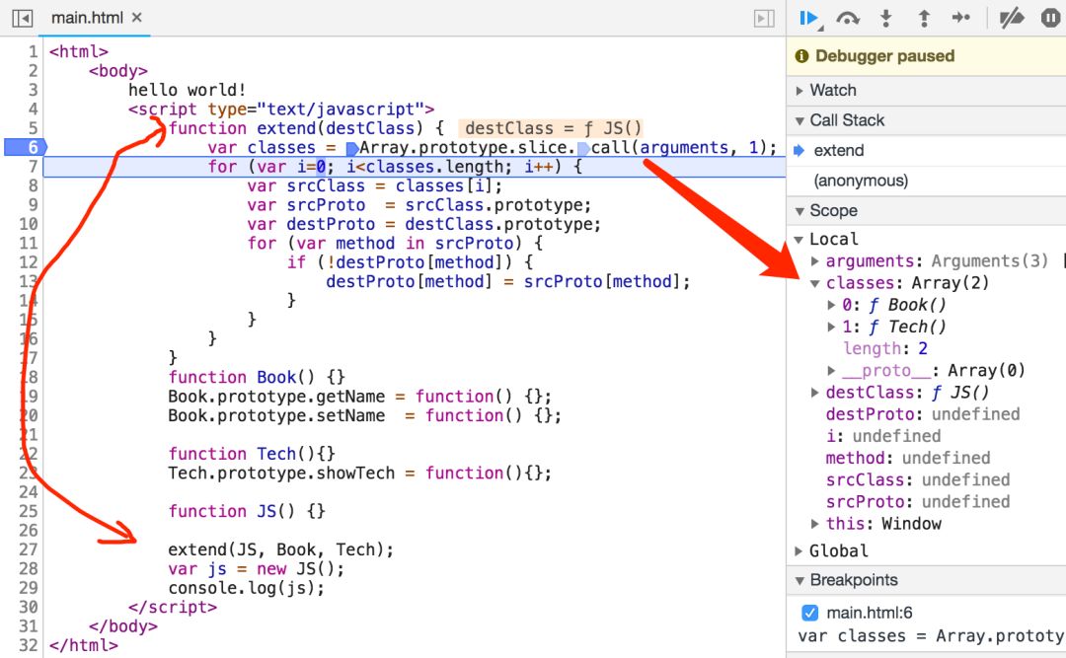Deactivate breakpoints icon
Image resolution: width=1066 pixels, height=658 pixels.
click(1011, 19)
